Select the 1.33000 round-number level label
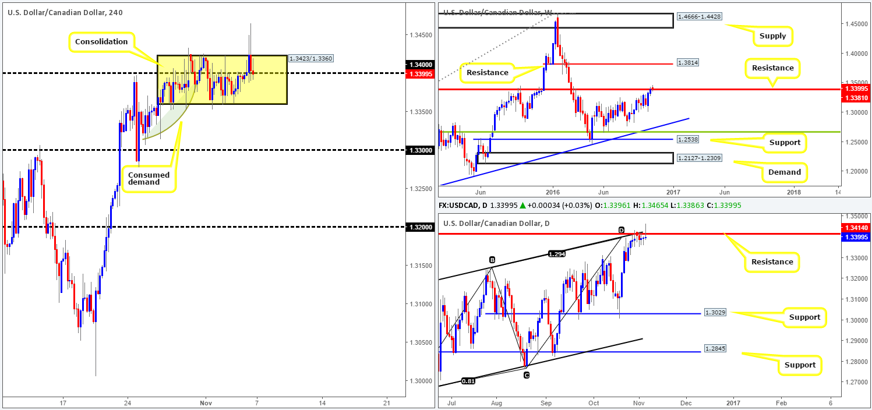This screenshot has height=410, width=872. coord(421,150)
